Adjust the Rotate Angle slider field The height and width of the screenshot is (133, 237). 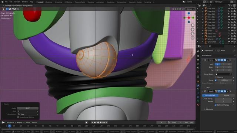click(x=28, y=108)
